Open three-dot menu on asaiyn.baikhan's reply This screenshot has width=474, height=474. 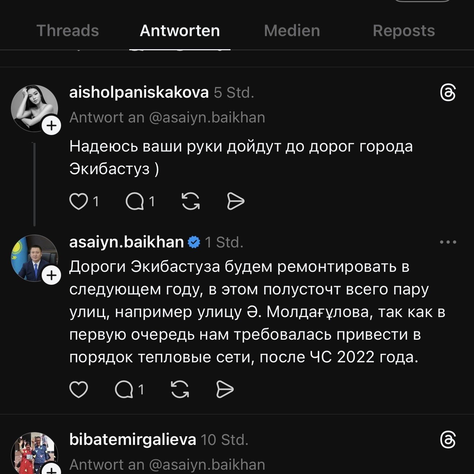[x=448, y=242]
